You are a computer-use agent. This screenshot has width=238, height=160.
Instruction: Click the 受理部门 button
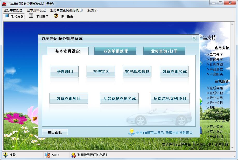[64, 71]
